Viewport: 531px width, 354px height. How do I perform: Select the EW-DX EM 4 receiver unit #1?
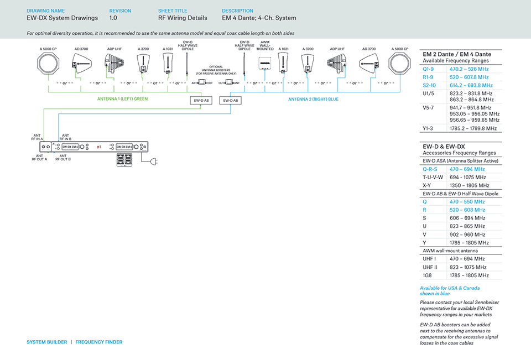pyautogui.click(x=94, y=147)
